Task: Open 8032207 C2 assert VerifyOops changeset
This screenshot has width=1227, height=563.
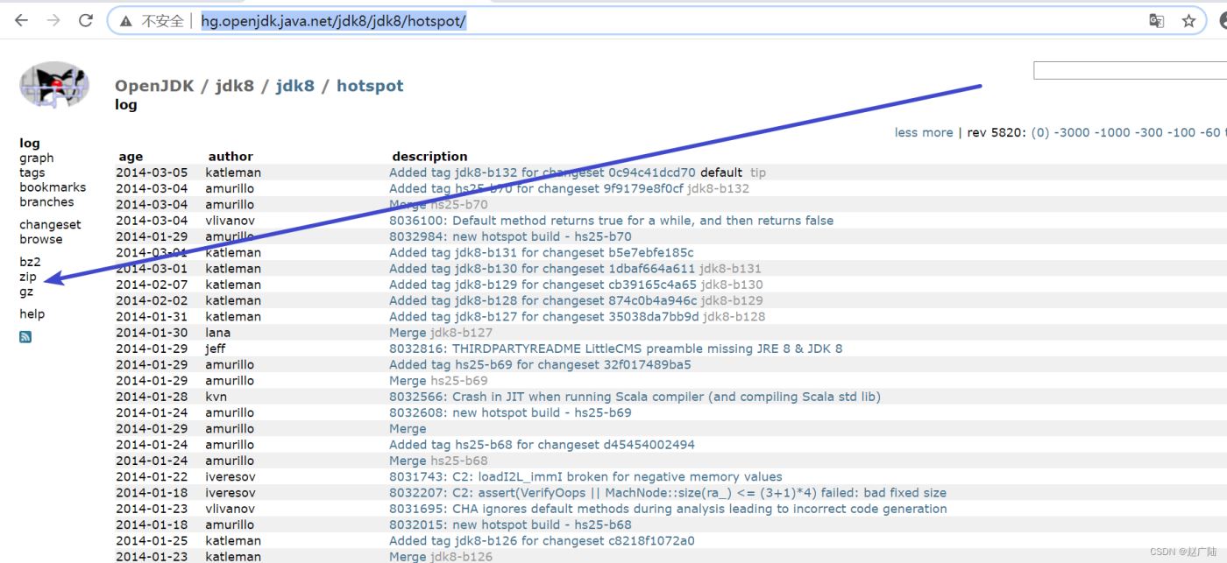Action: coord(668,493)
